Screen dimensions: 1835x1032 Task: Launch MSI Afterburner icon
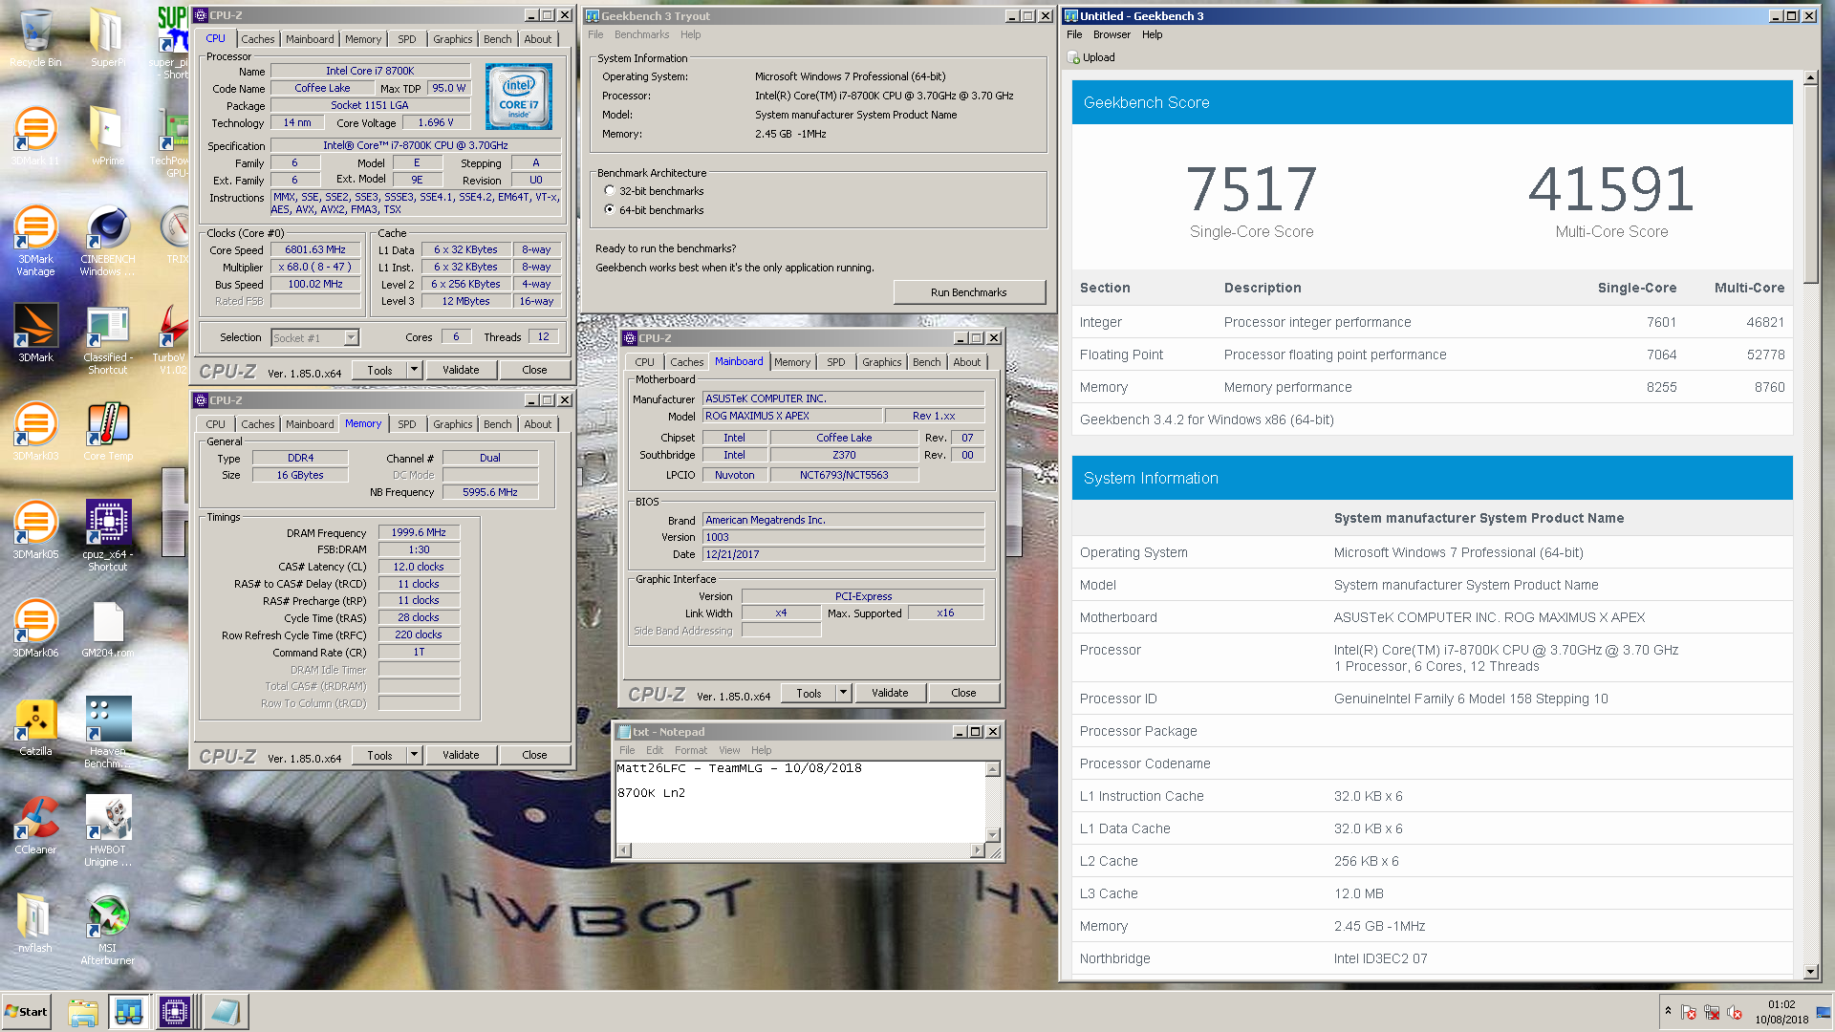[107, 929]
